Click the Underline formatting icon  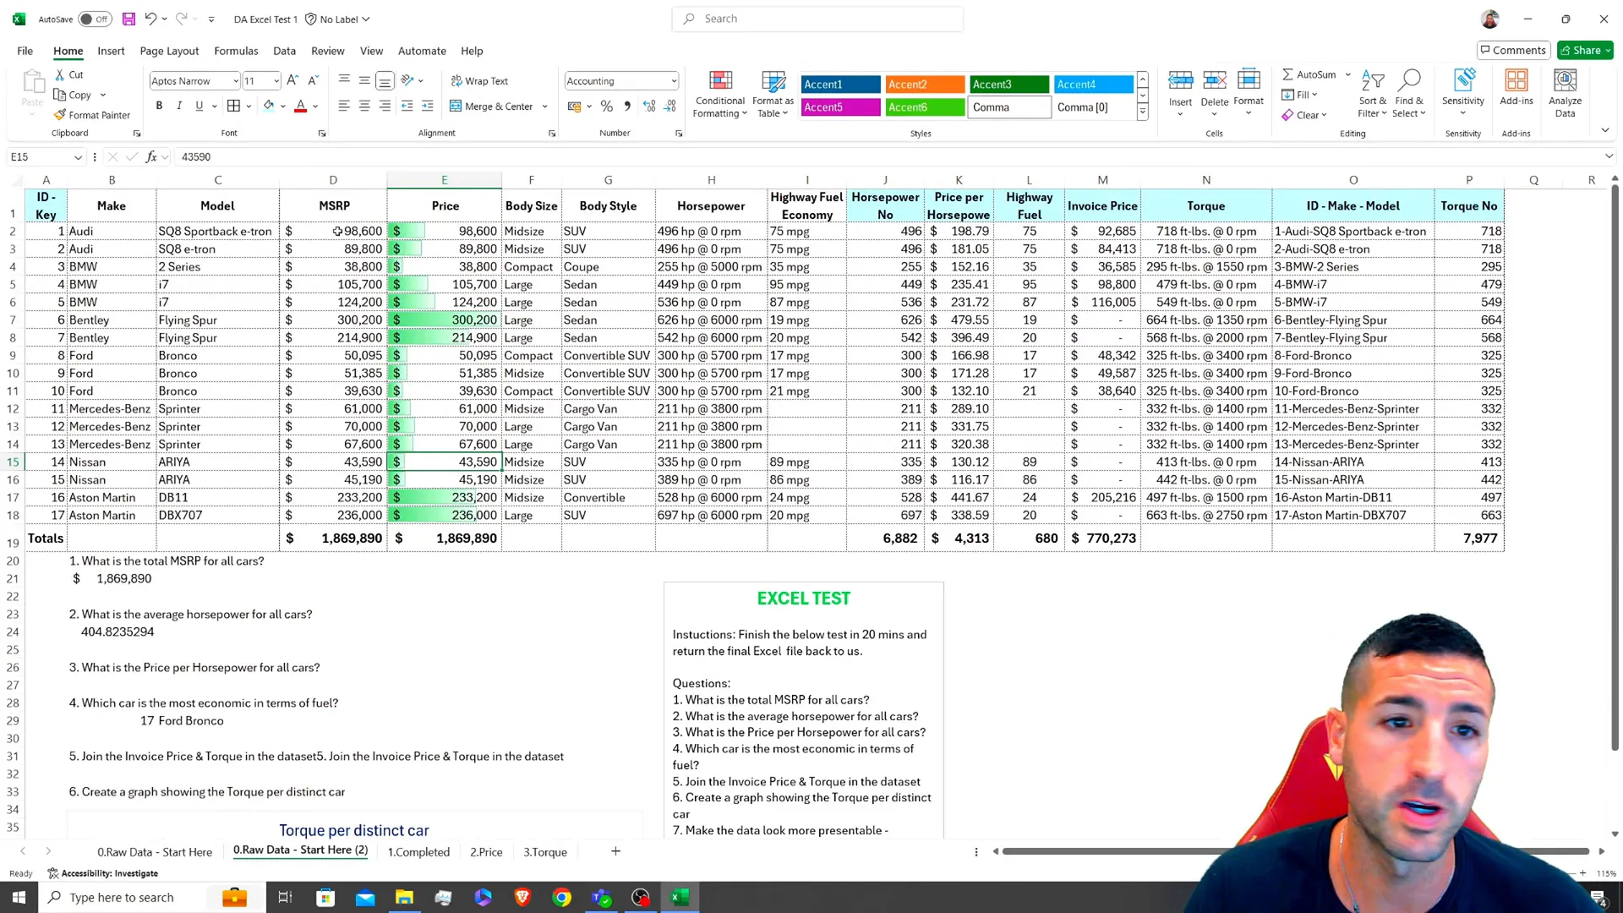[x=199, y=106]
